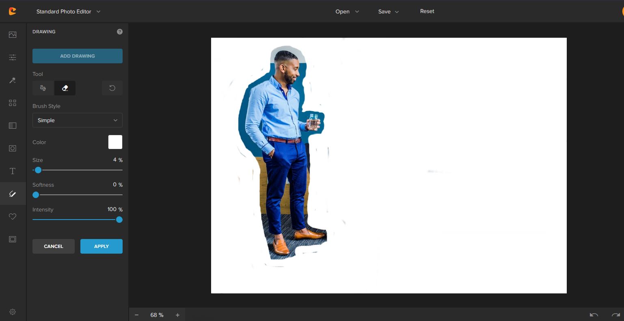Click the redo arrow at bottom right

(615, 315)
